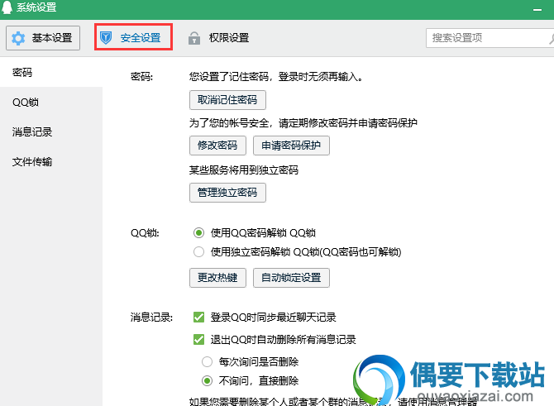This screenshot has height=406, width=554.
Task: Select 文件传输 in the left sidebar
Action: coord(51,161)
